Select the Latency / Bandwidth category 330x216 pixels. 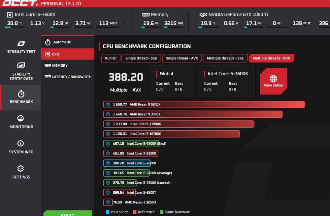[x=68, y=77]
